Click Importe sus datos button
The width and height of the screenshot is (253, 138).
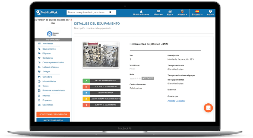click(53, 120)
